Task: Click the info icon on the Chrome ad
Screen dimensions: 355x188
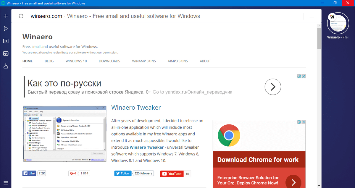Action: [299, 122]
